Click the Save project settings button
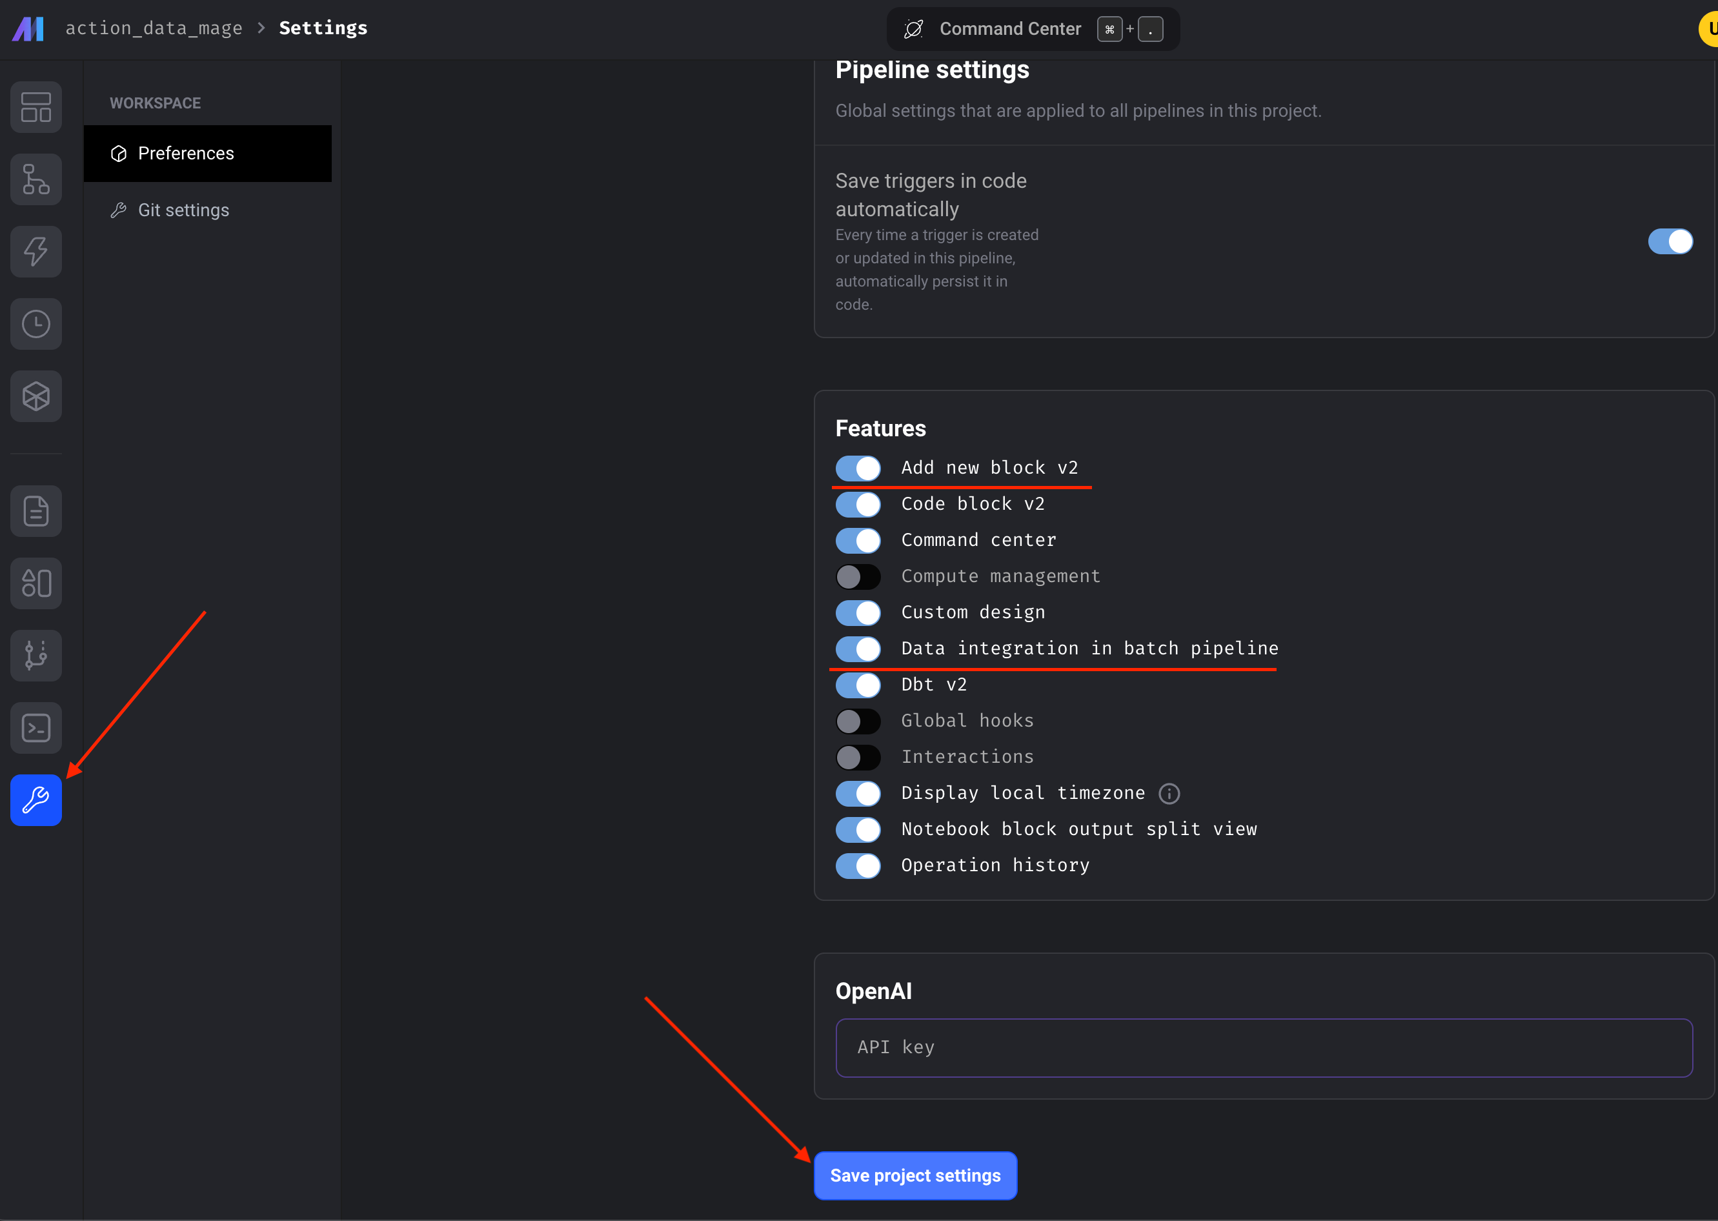This screenshot has width=1718, height=1221. [915, 1175]
